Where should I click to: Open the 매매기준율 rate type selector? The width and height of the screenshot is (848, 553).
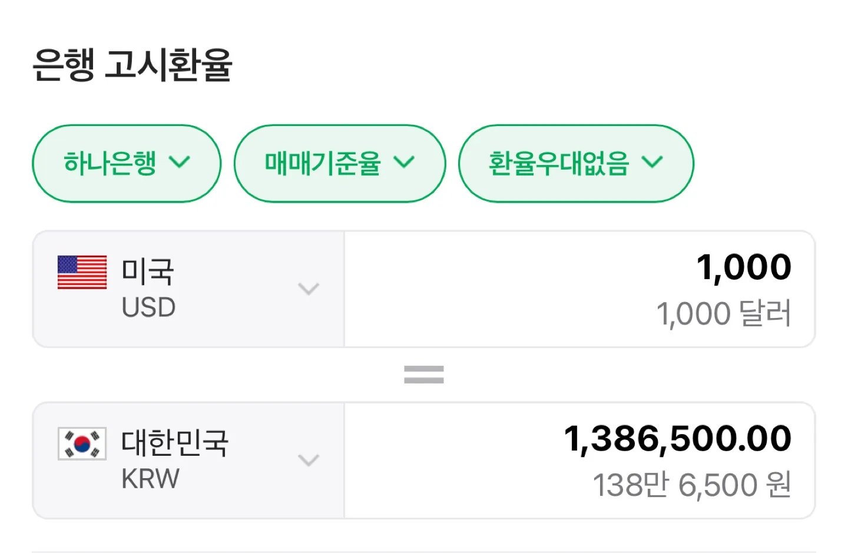pyautogui.click(x=340, y=163)
